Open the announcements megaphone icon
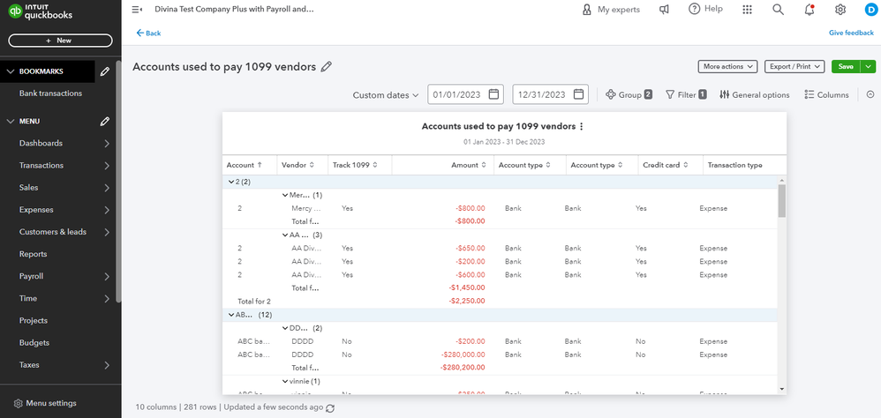The image size is (881, 418). point(664,10)
